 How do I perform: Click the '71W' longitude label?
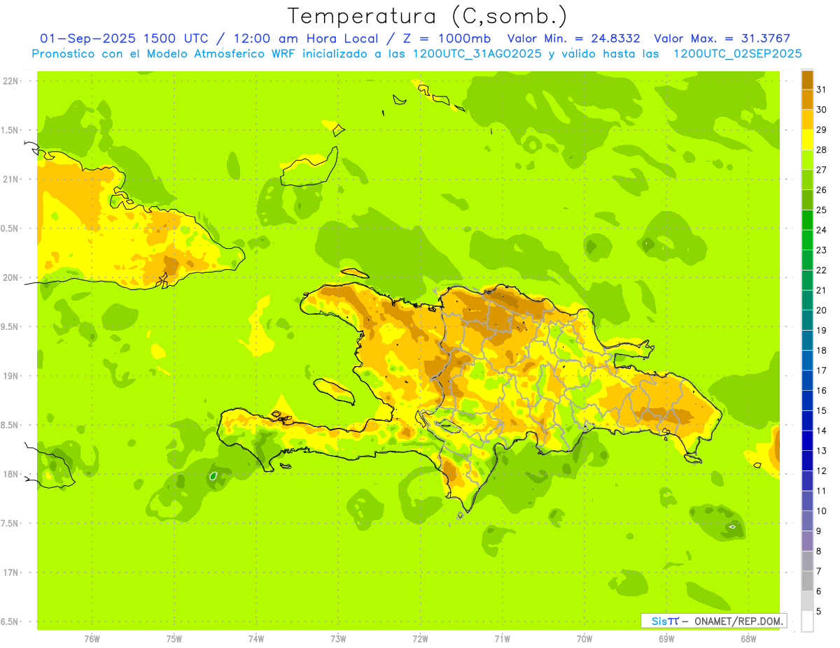(502, 639)
